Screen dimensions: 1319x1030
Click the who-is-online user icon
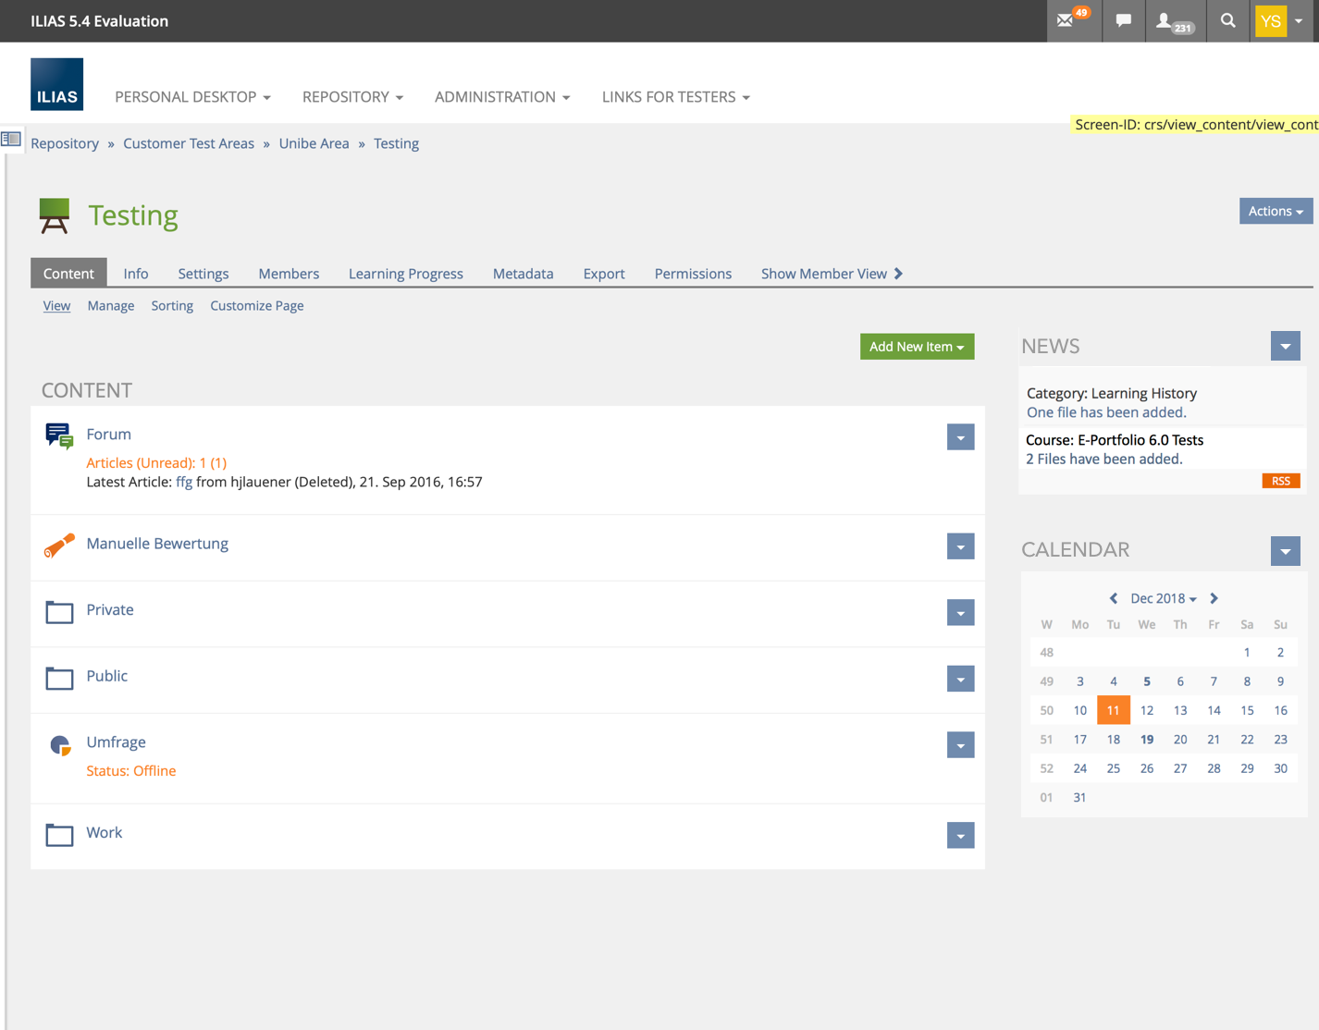coord(1165,20)
